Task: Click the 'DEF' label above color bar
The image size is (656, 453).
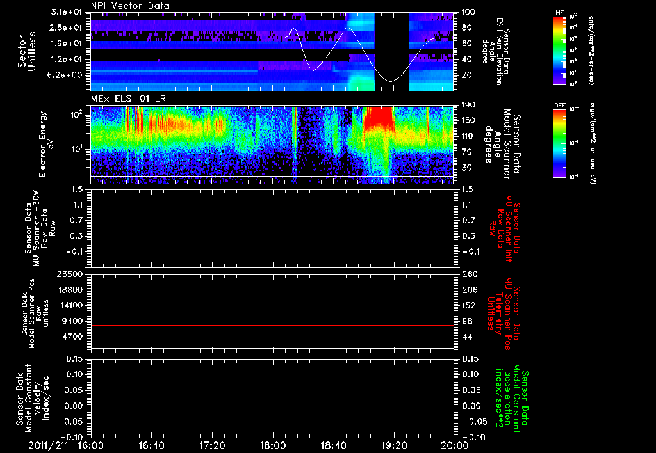Action: pos(559,106)
